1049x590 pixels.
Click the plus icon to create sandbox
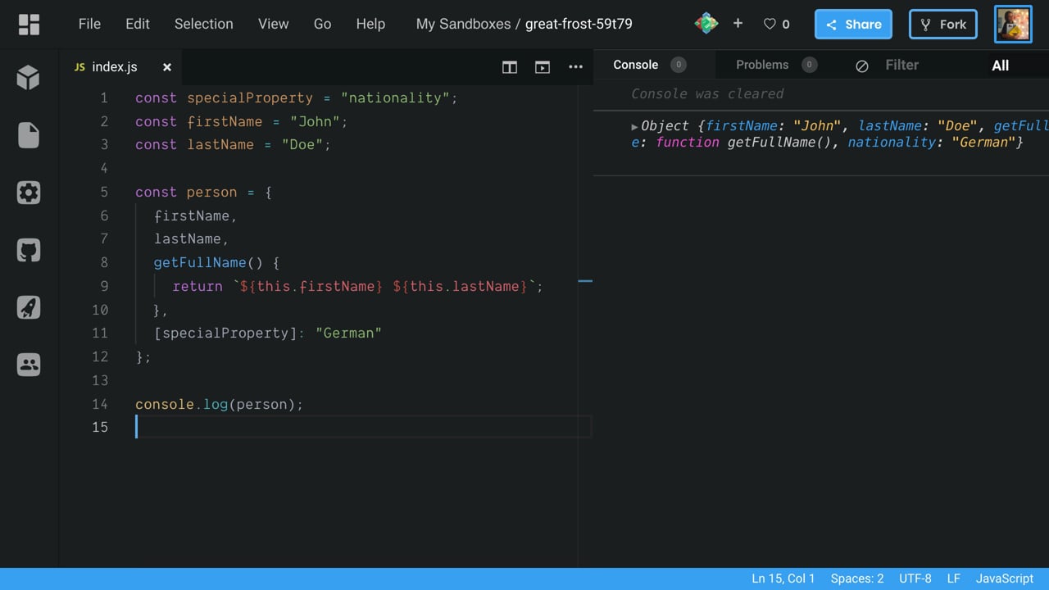click(738, 24)
